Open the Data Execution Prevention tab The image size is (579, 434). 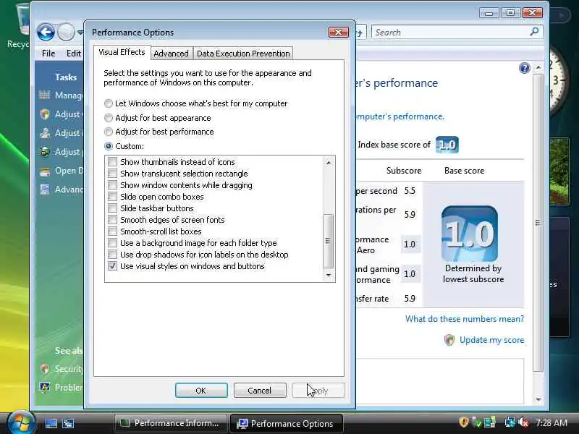[243, 54]
